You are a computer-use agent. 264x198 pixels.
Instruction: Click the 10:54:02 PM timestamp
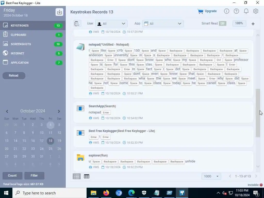click(135, 118)
